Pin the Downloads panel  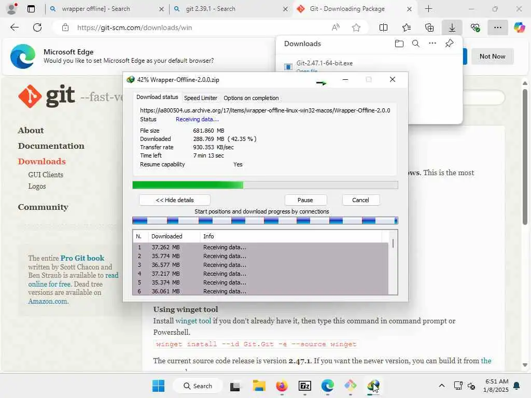pyautogui.click(x=450, y=44)
